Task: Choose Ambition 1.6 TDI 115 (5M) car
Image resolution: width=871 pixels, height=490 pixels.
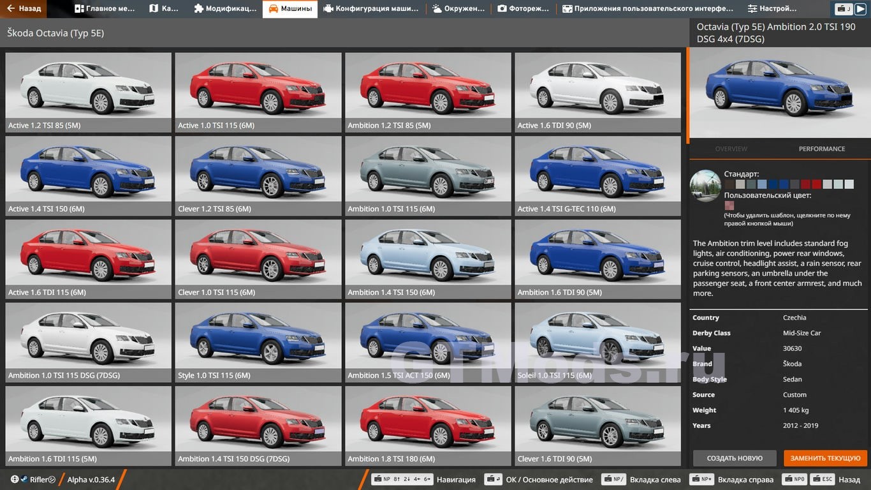Action: point(88,426)
